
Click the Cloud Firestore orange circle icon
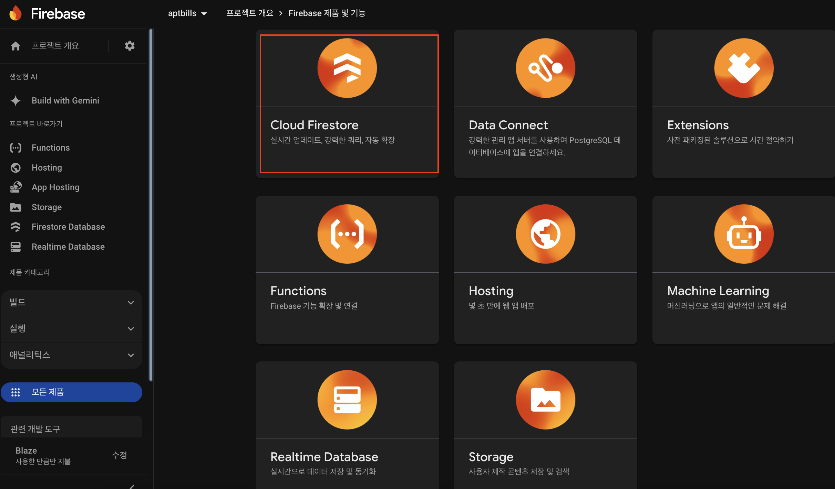click(347, 68)
